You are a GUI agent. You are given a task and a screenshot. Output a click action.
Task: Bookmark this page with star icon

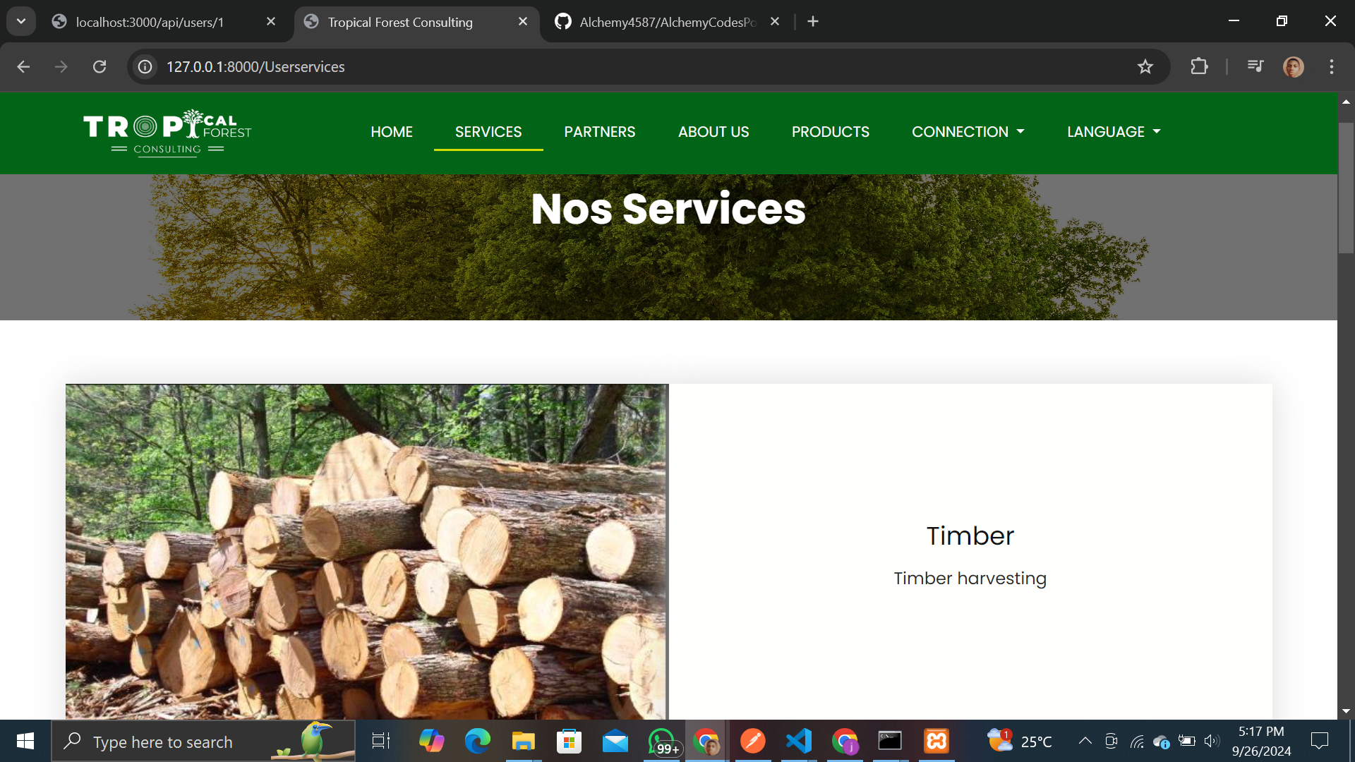1145,66
